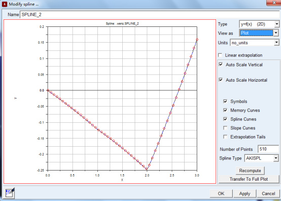Click Transfer To Full Plot button
This screenshot has height=201, width=281.
(x=249, y=179)
